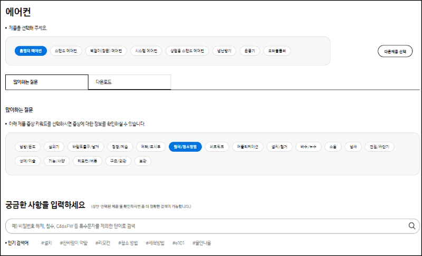Click the highlighted 필터/청소방법 keyword
The width and height of the screenshot is (422, 256).
[185, 146]
